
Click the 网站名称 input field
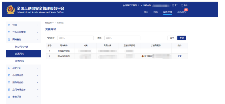(75, 38)
